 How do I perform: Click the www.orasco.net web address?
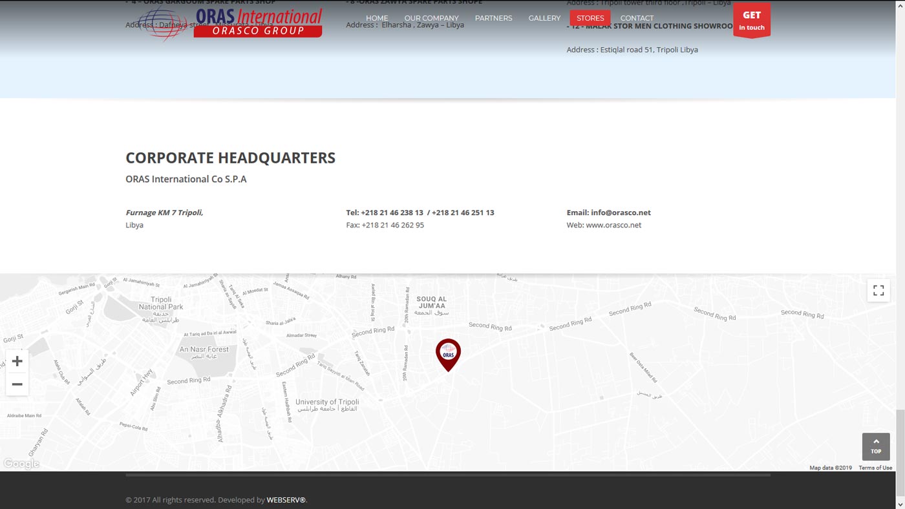click(x=613, y=225)
